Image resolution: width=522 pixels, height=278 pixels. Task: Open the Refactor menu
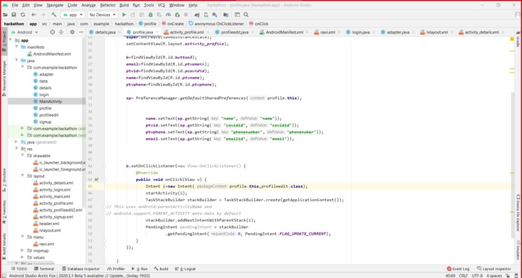(x=108, y=5)
